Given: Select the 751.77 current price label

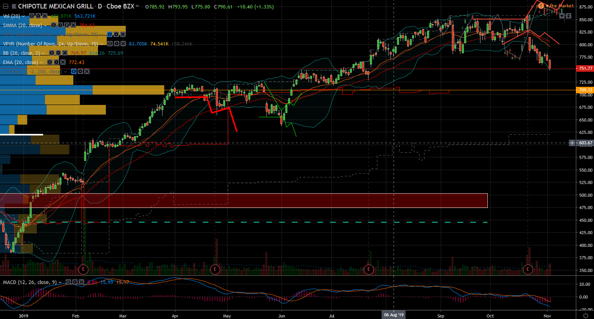Looking at the screenshot, I should point(585,68).
